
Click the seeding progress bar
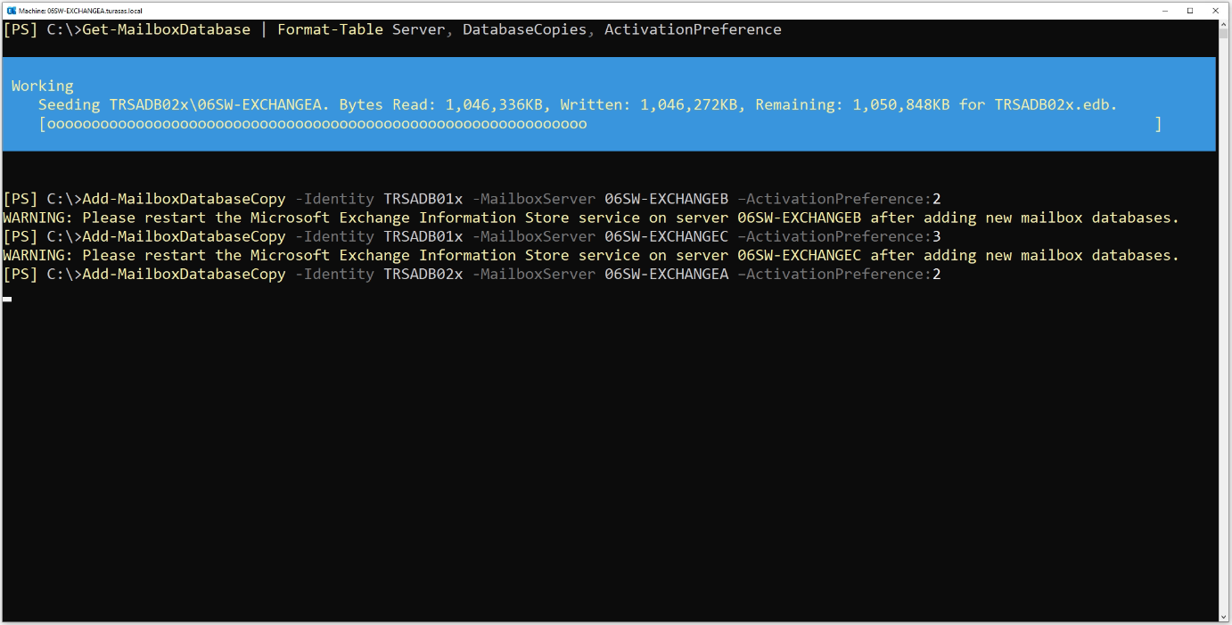pos(600,124)
